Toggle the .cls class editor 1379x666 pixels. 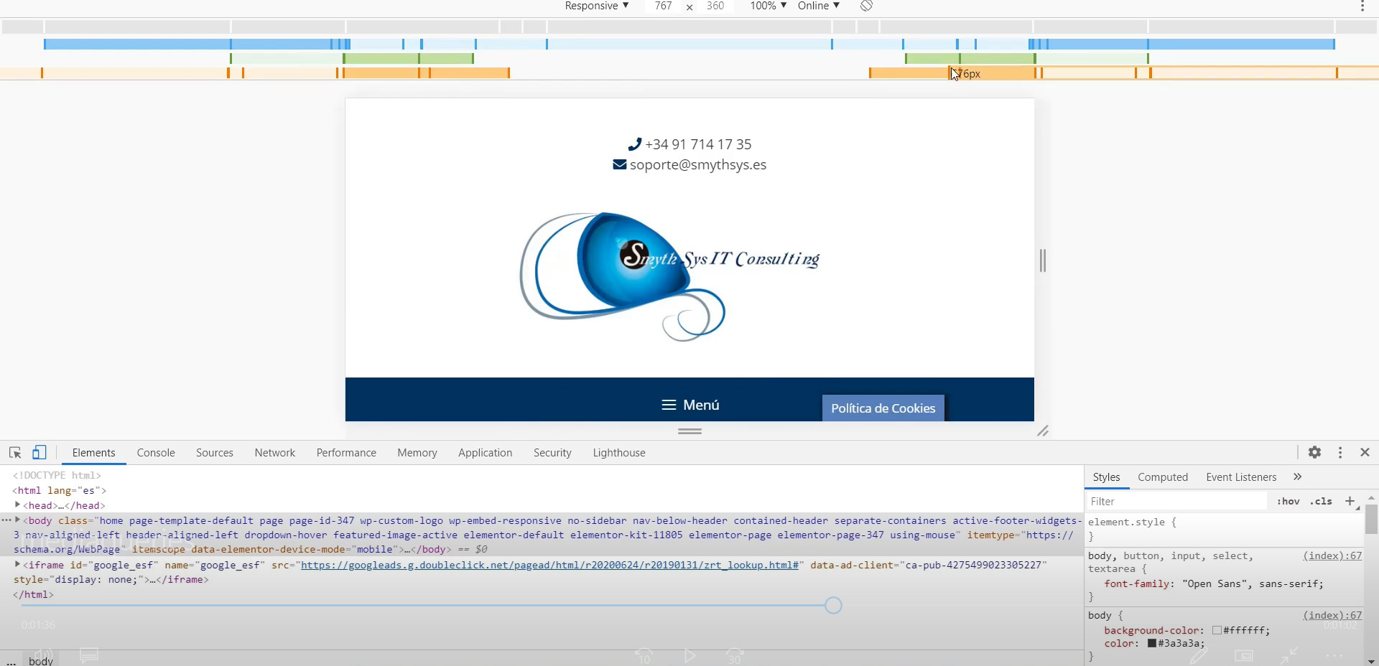[x=1321, y=501]
